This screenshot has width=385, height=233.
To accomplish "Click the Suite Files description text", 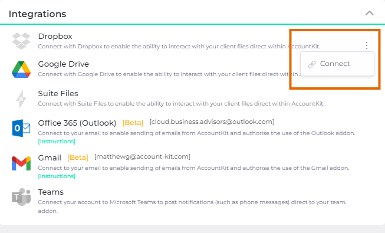I will coord(181,104).
